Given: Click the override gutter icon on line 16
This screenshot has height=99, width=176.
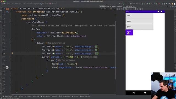Looking at the screenshot, I should coord(7,12).
